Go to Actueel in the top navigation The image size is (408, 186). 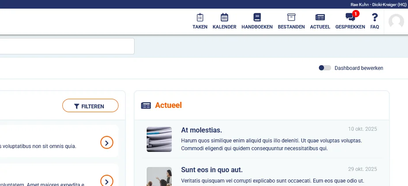(320, 21)
